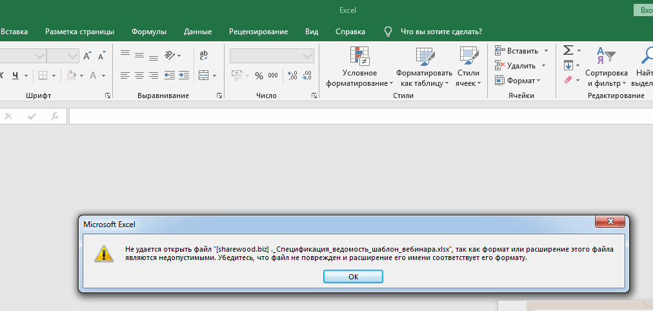This screenshot has height=311, width=653.
Task: Click the increase font size icon
Action: tap(86, 55)
